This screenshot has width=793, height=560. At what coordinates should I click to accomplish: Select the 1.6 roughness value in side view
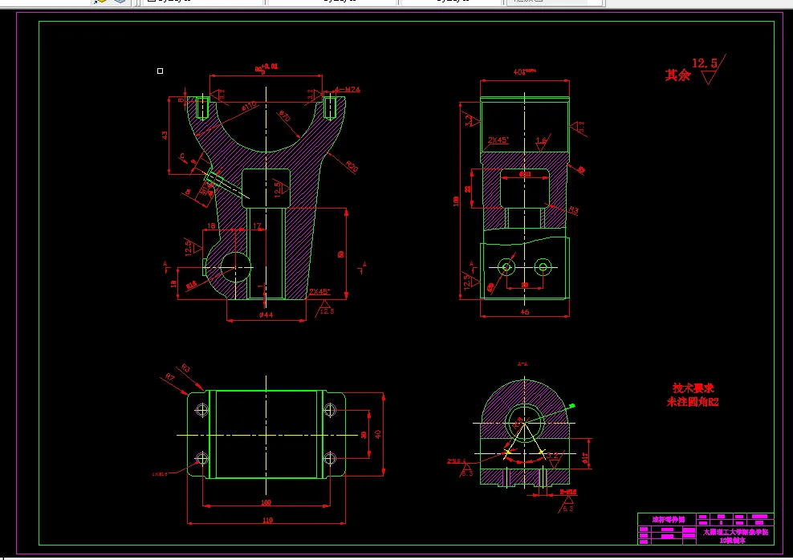pyautogui.click(x=541, y=140)
